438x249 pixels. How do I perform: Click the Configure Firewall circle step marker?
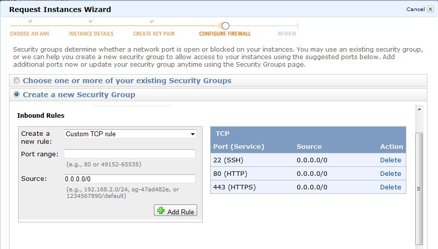coord(225,26)
